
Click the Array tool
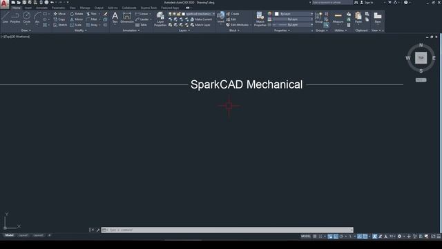tap(92, 25)
